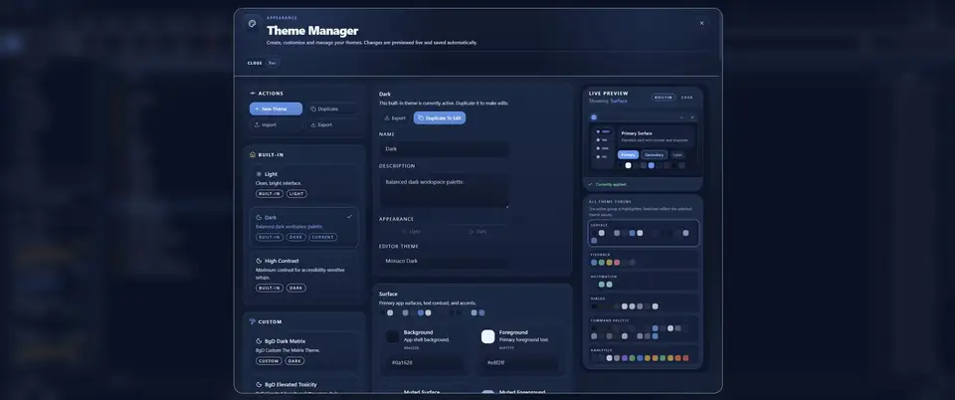Click the BUILT-IN pill in Live Preview
This screenshot has height=400, width=955.
[x=664, y=98]
